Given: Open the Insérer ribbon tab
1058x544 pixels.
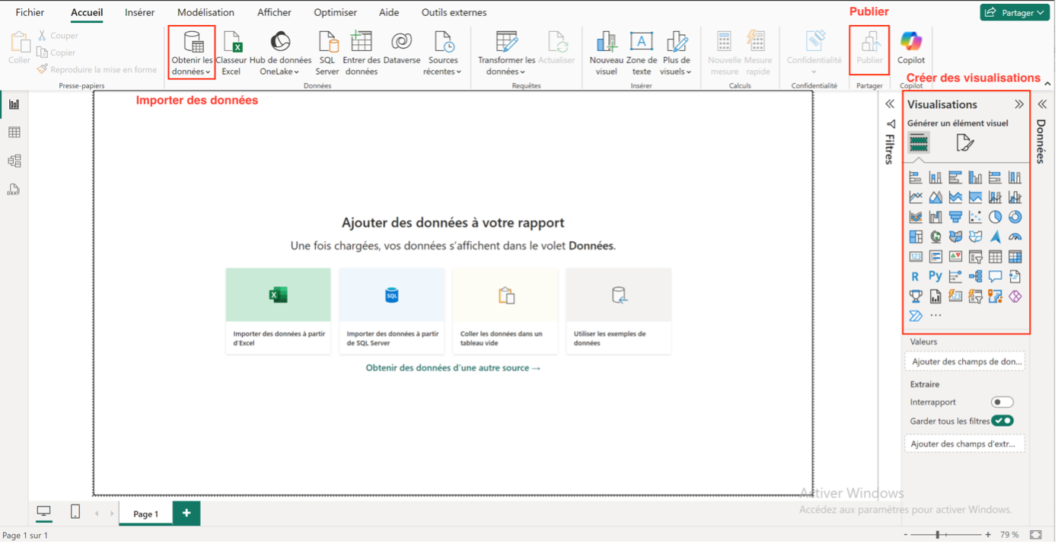Looking at the screenshot, I should 139,12.
